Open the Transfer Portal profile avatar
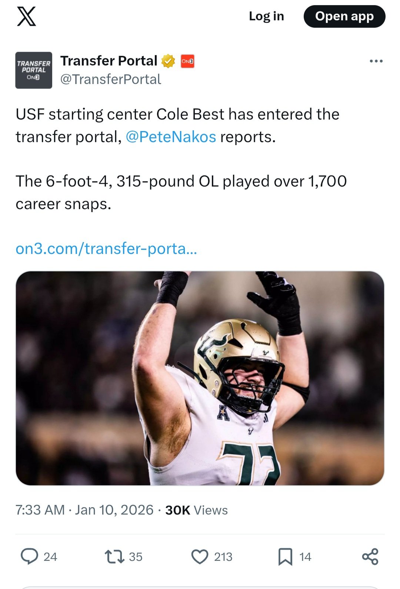 (34, 70)
